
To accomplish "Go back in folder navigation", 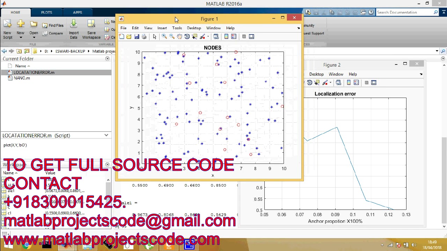I will point(4,51).
